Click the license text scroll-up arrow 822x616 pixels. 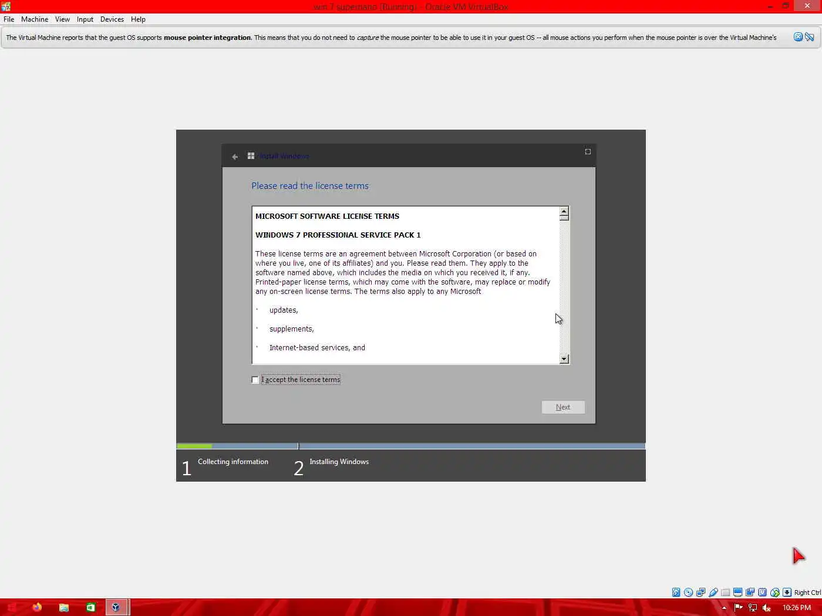pyautogui.click(x=564, y=211)
